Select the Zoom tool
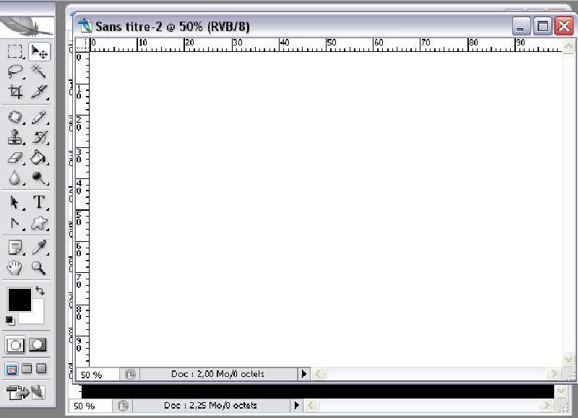The image size is (578, 418). tap(39, 268)
